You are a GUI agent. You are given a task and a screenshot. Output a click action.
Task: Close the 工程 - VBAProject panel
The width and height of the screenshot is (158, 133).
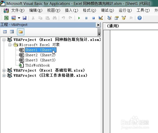point(98,25)
